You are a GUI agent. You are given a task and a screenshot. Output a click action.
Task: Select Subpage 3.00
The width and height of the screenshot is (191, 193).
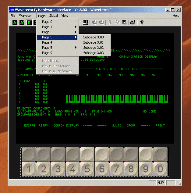click(x=94, y=37)
